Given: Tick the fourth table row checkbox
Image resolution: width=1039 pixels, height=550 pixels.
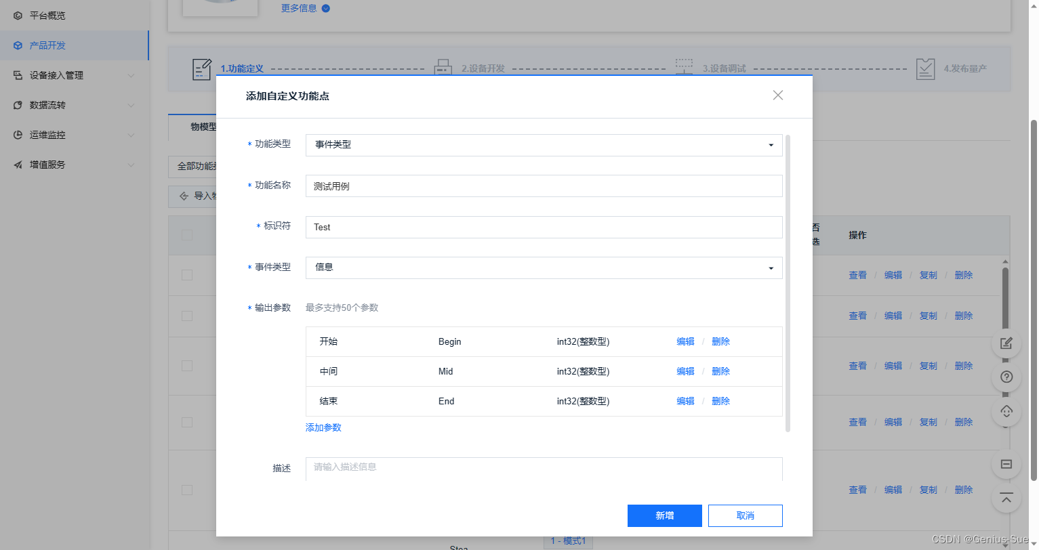Looking at the screenshot, I should [x=187, y=422].
